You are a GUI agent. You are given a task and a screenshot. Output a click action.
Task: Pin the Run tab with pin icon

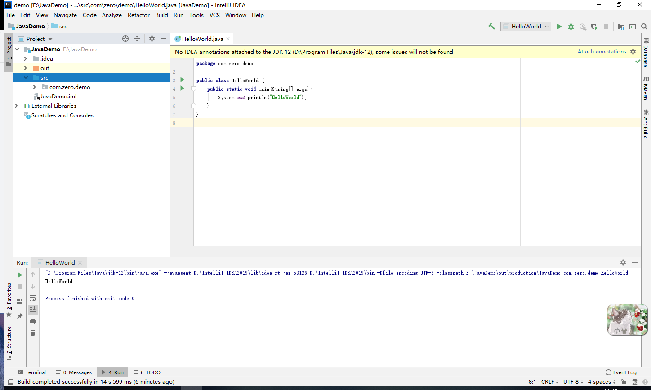click(20, 316)
